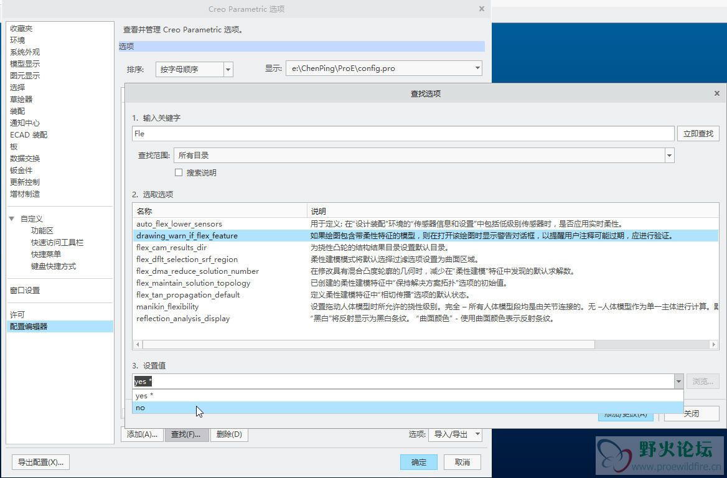Select reflection_analysis_display option row

(x=426, y=319)
